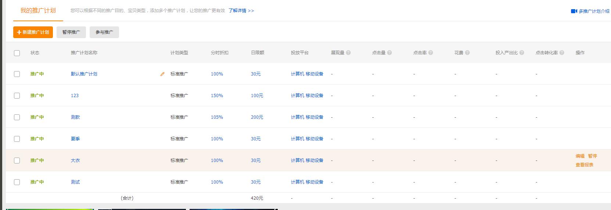Click the help icon next to 点击量
The height and width of the screenshot is (210, 611).
point(389,53)
